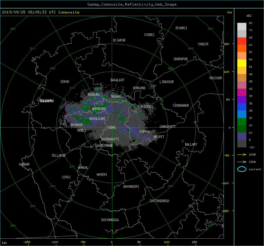This screenshot has height=246, width=264.
Task: Click the white 23MN arrow legend icon
Action: 242,162
